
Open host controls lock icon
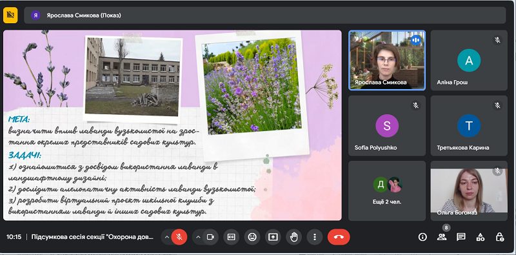click(x=499, y=237)
